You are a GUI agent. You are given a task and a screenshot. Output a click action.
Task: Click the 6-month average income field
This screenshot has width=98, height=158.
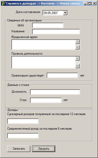point(23,136)
